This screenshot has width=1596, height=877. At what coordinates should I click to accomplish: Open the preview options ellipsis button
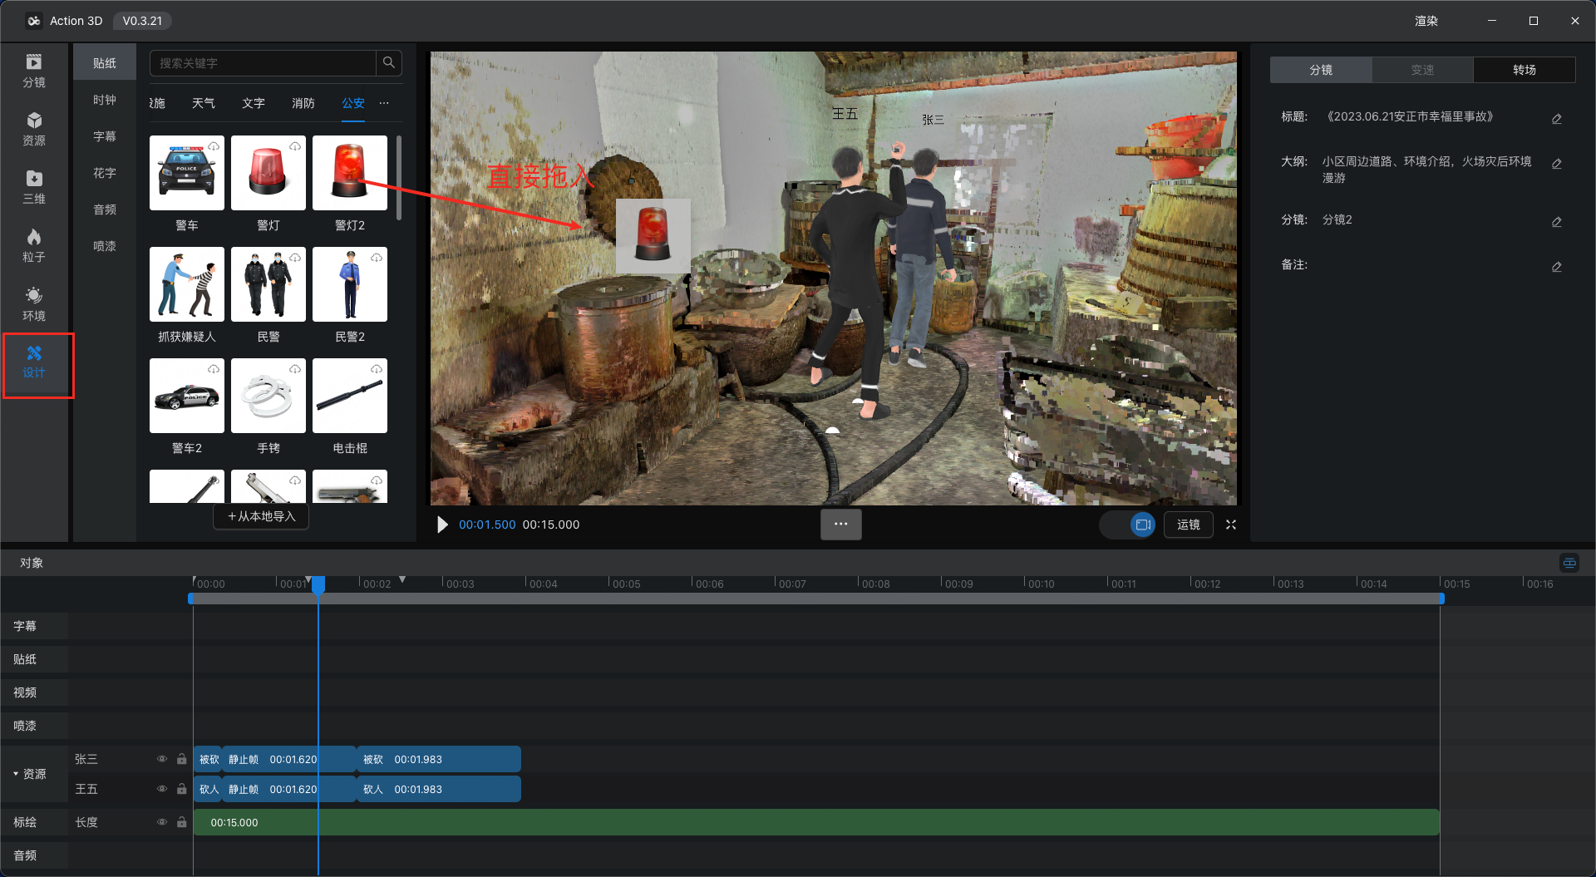click(841, 525)
